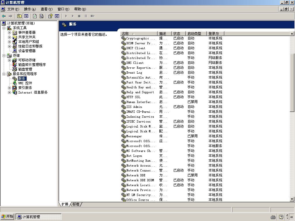Click the toolbar icon right of Help
The width and height of the screenshot is (295, 221).
pyautogui.click(x=57, y=16)
